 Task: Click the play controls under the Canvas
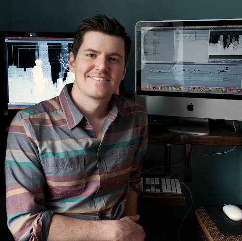pyautogui.click(x=226, y=60)
